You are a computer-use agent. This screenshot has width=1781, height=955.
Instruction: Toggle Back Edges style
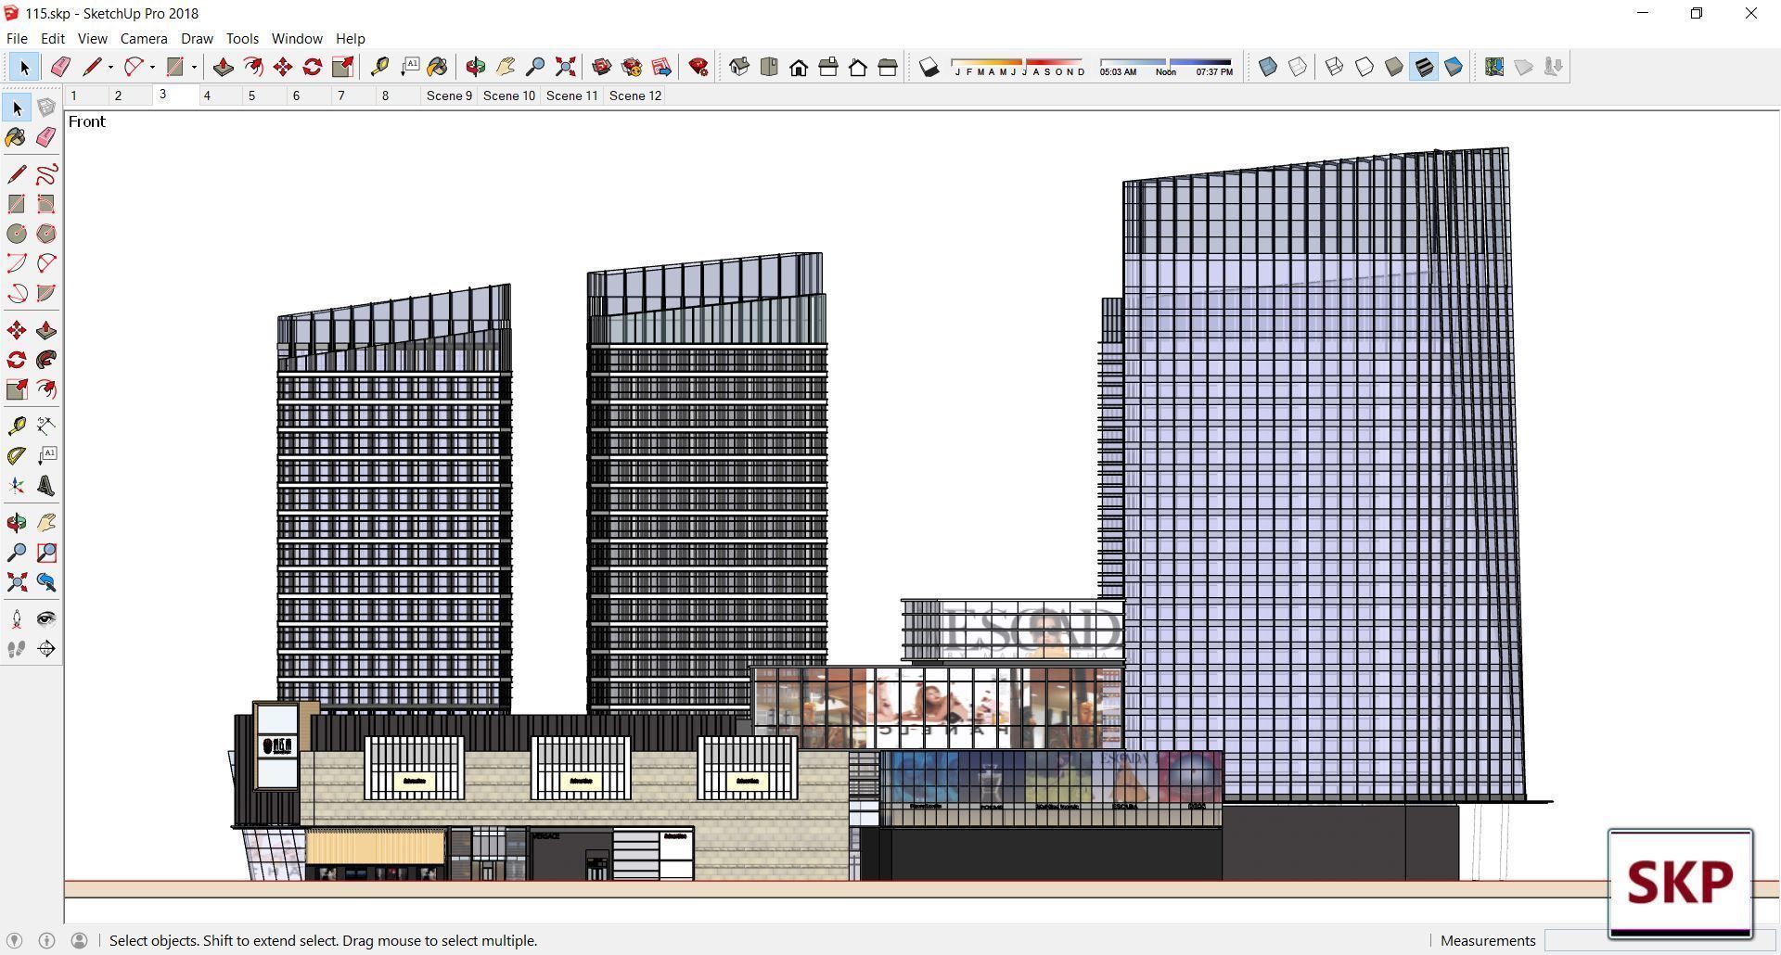[1297, 67]
